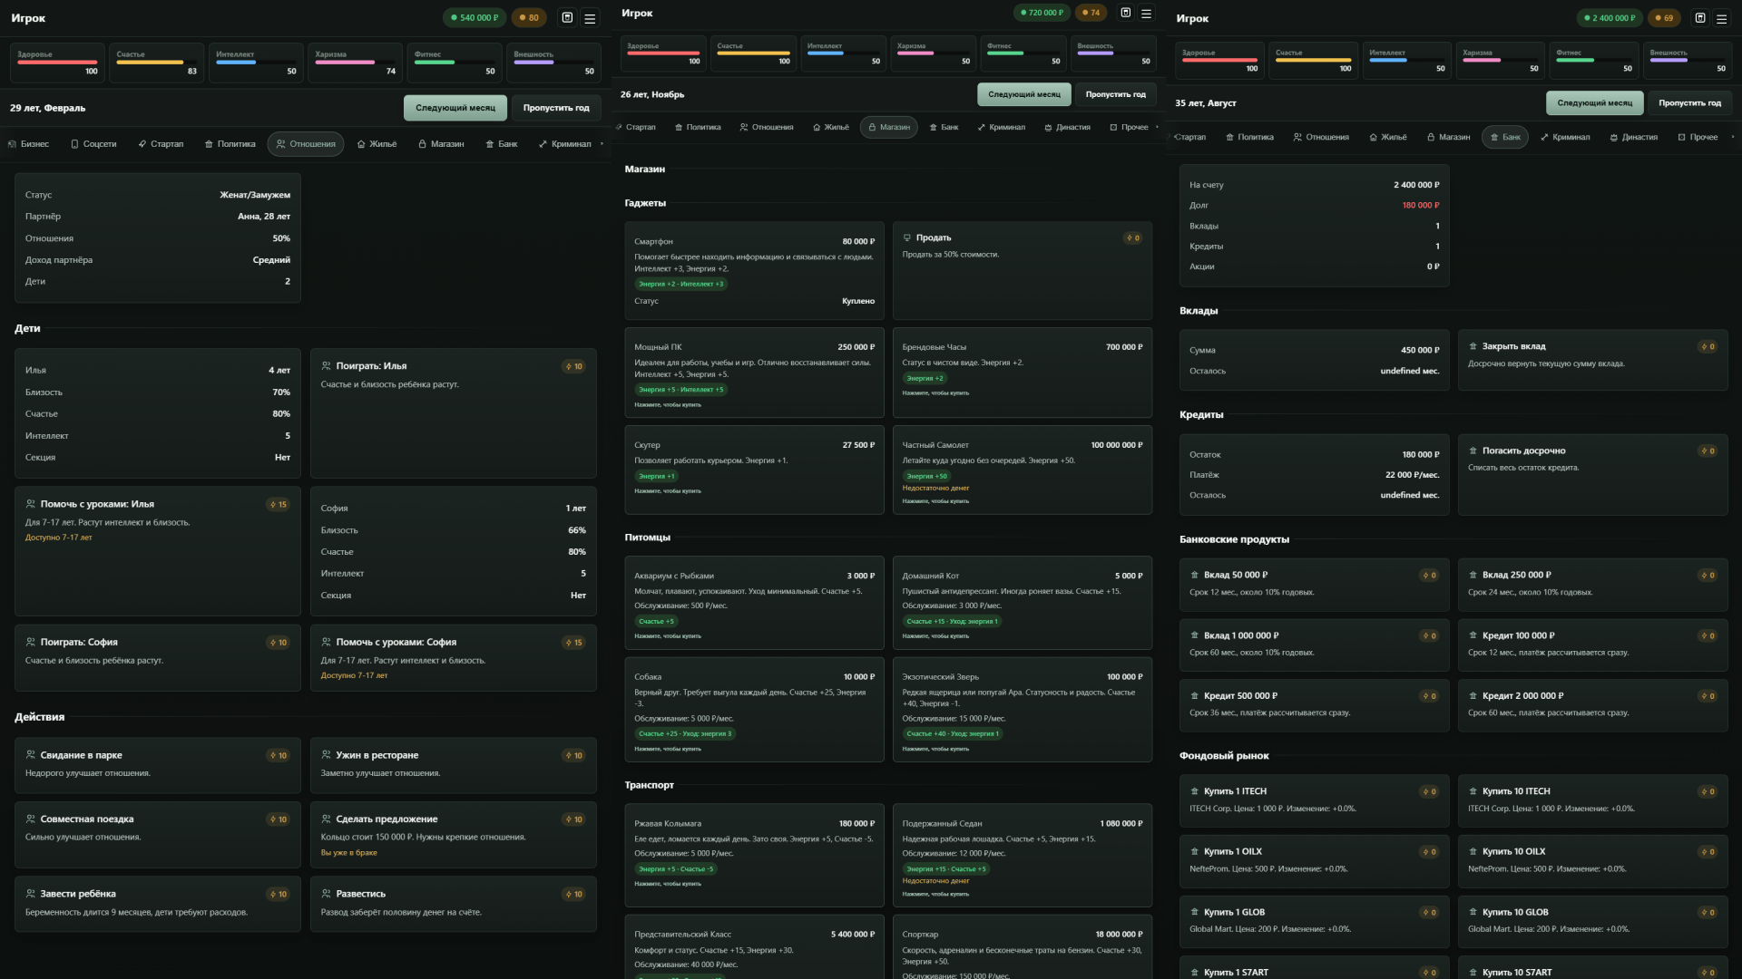Image resolution: width=1742 pixels, height=979 pixels.
Task: Expand tabs with right arrow on Shop screen
Action: [x=1156, y=127]
